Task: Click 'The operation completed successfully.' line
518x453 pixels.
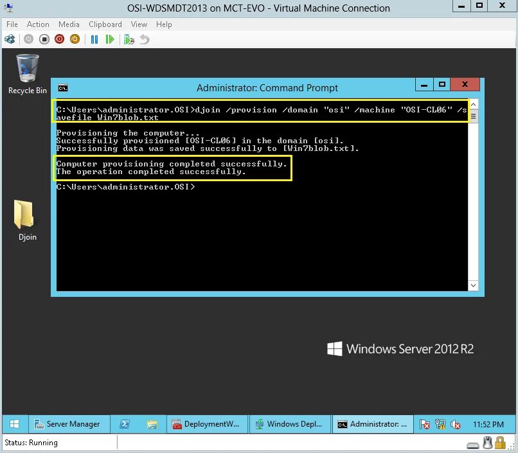Action: click(x=151, y=172)
